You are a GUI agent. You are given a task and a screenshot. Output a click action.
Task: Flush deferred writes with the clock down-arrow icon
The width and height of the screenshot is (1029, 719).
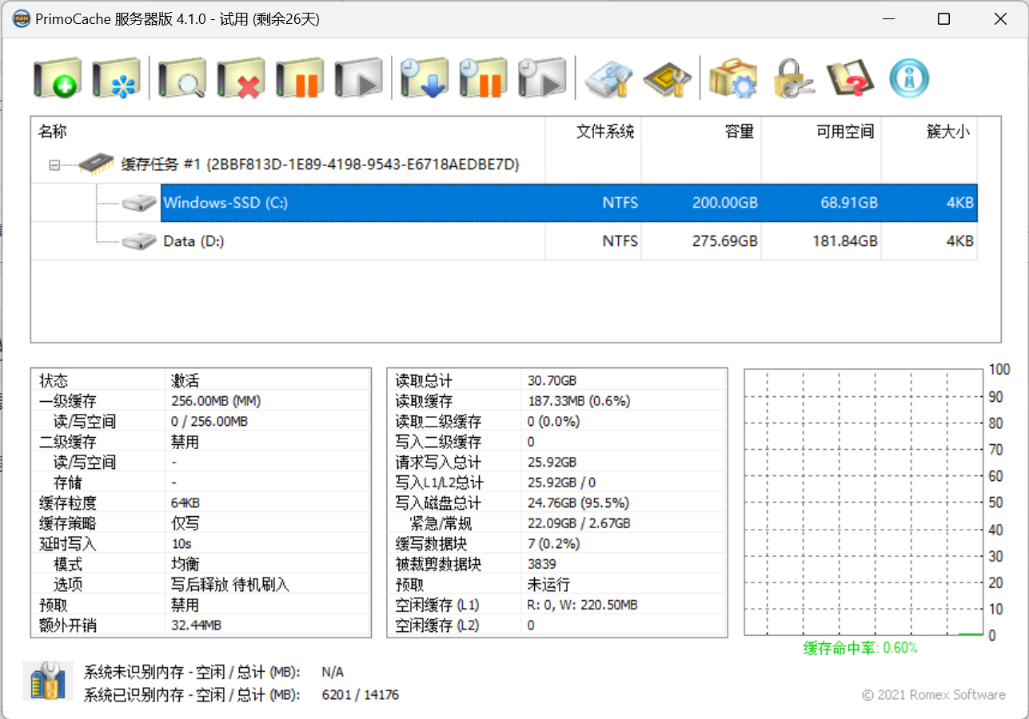(425, 78)
